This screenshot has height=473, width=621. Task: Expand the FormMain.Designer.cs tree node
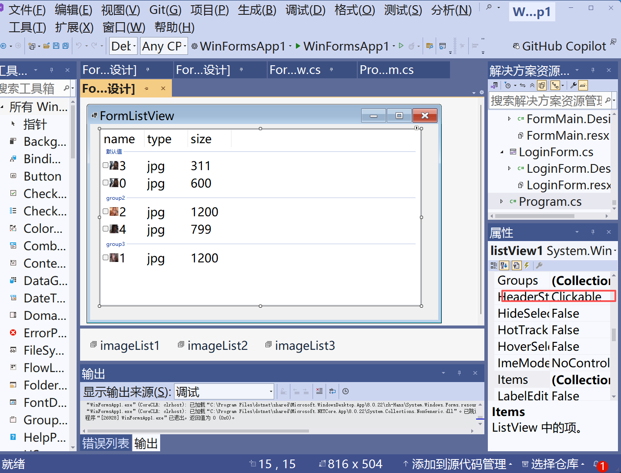509,119
